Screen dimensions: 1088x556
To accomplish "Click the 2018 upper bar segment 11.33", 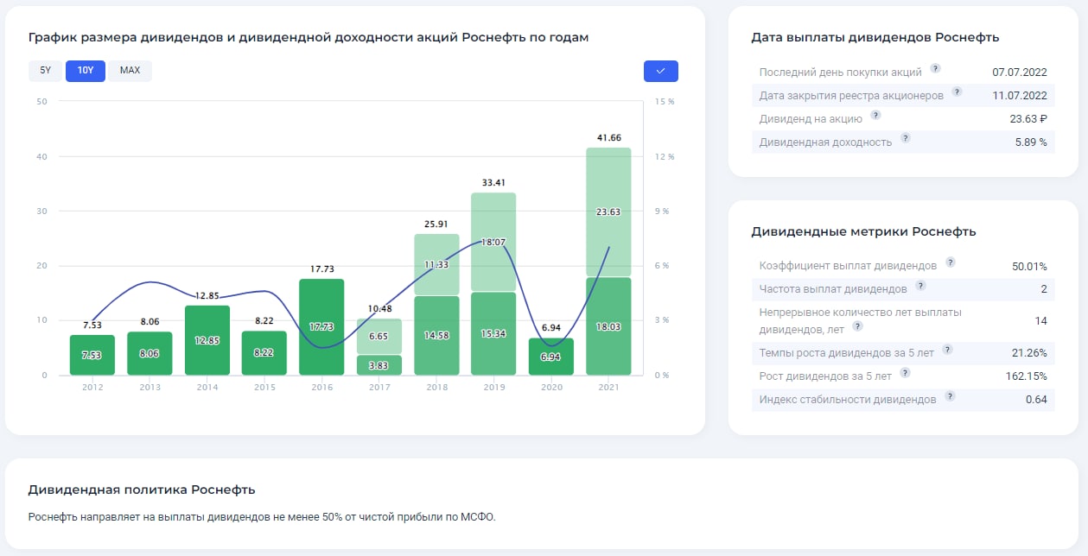I will tap(436, 264).
